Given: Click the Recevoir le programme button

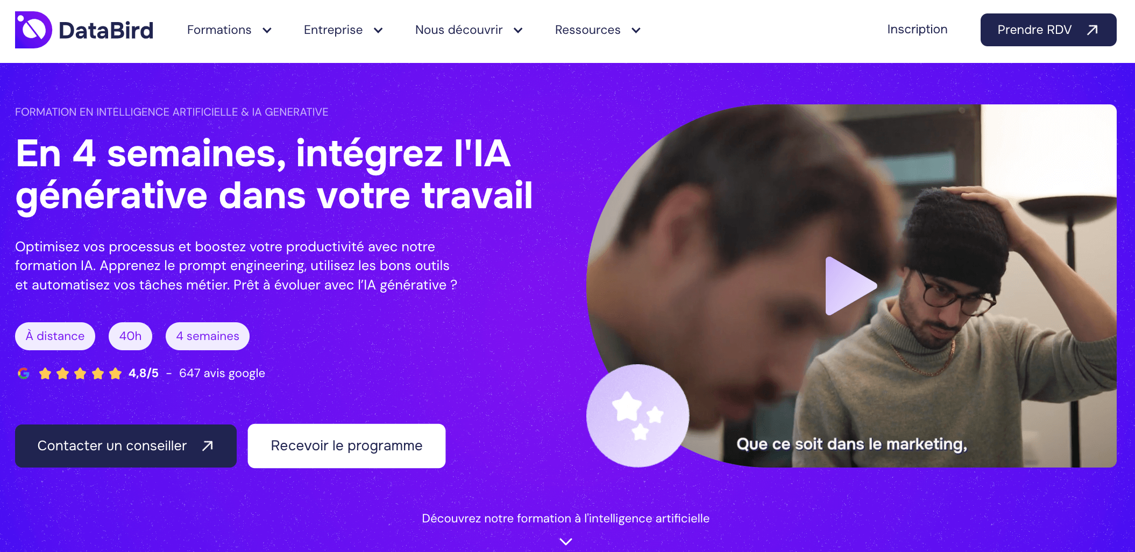Looking at the screenshot, I should click(x=346, y=446).
